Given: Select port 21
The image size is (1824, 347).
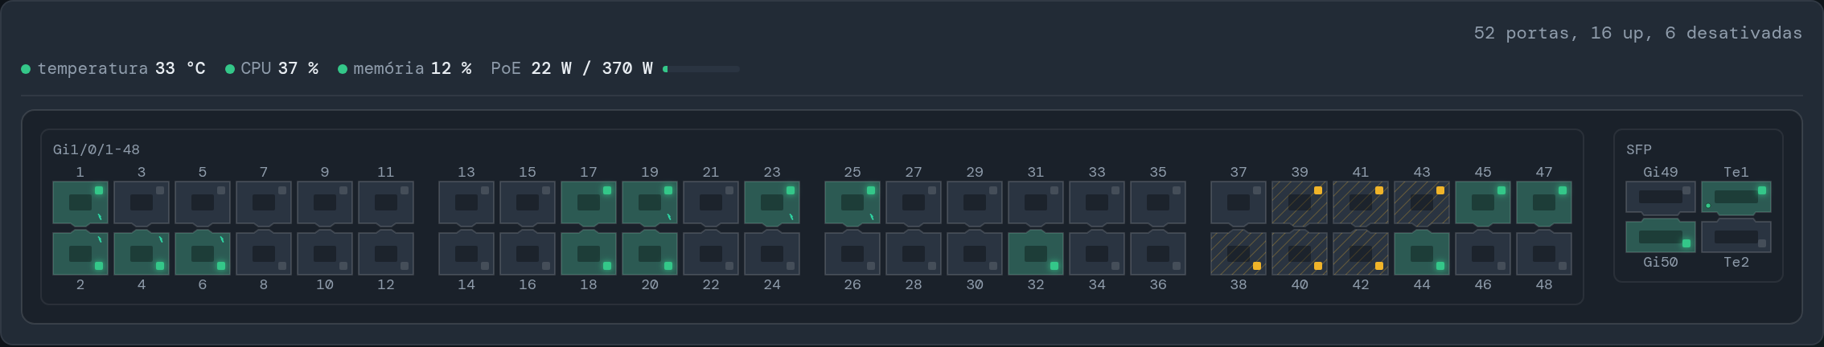Looking at the screenshot, I should [711, 202].
